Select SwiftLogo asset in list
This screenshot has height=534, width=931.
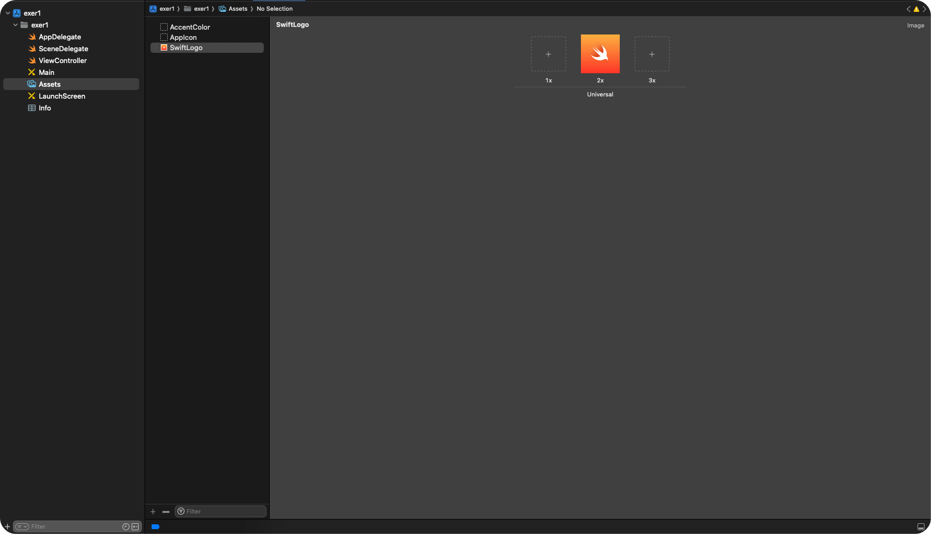(207, 47)
